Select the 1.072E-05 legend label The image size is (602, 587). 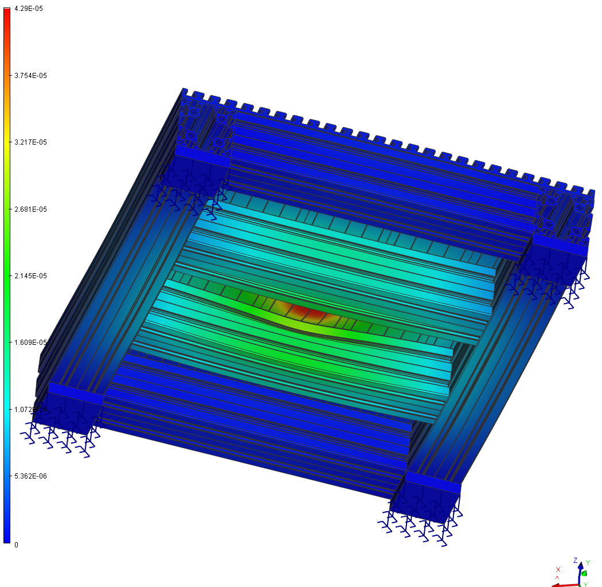pos(30,410)
